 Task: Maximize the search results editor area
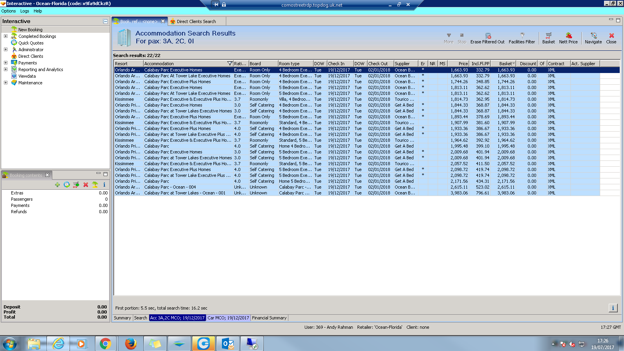(618, 20)
